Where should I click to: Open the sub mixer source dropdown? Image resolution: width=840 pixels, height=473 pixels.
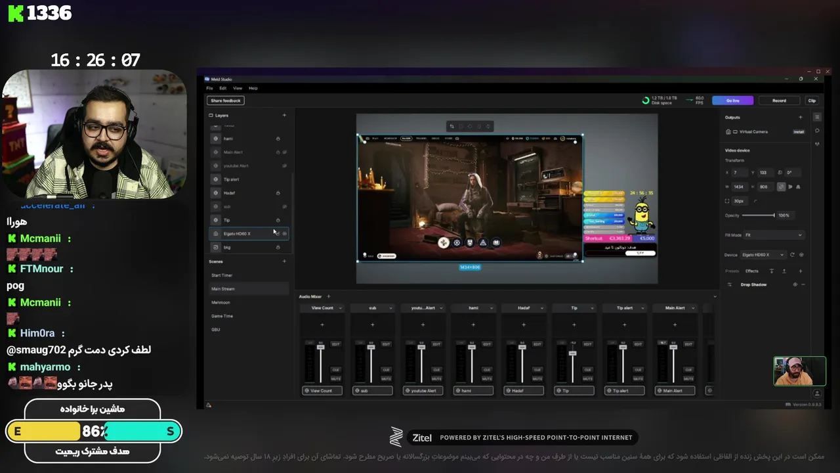372,307
